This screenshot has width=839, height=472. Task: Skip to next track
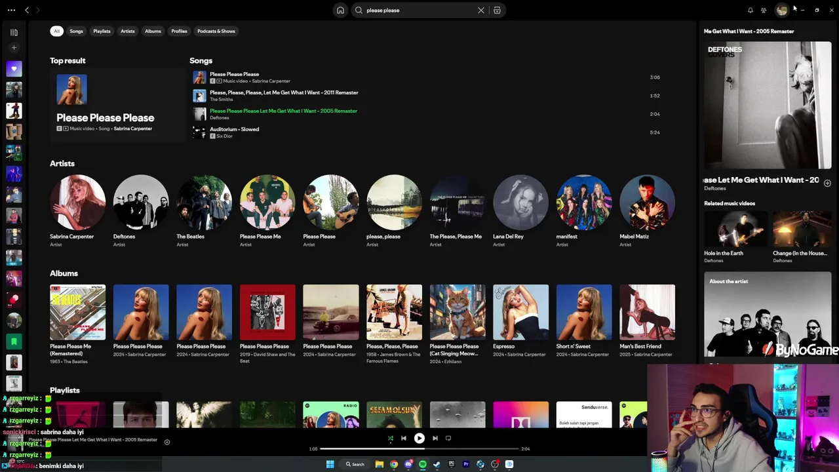click(435, 439)
